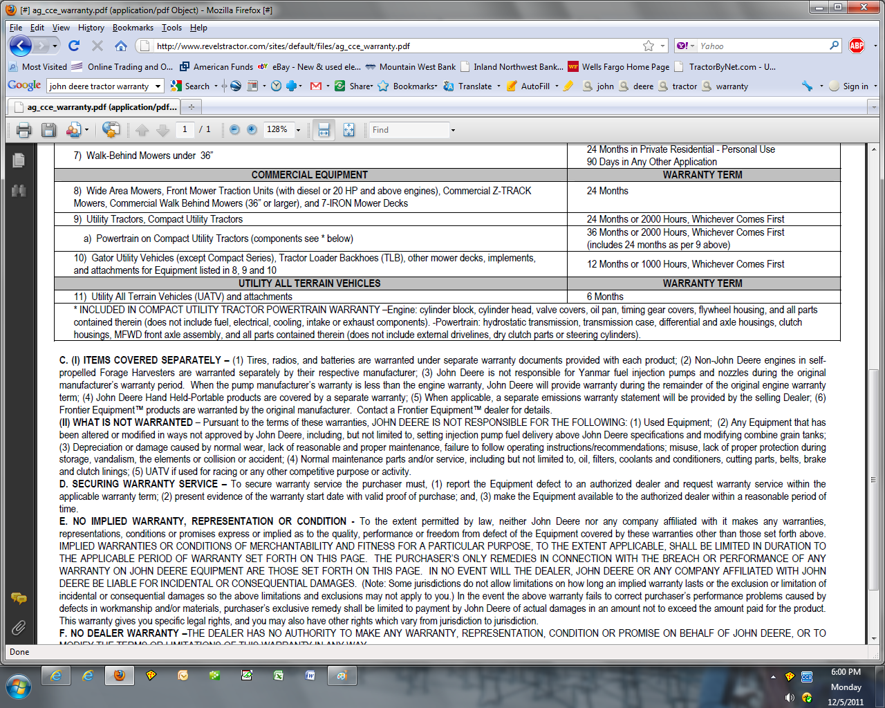This screenshot has height=708, width=885.
Task: Open the Wells Fargo Home Page bookmark
Action: [x=625, y=67]
